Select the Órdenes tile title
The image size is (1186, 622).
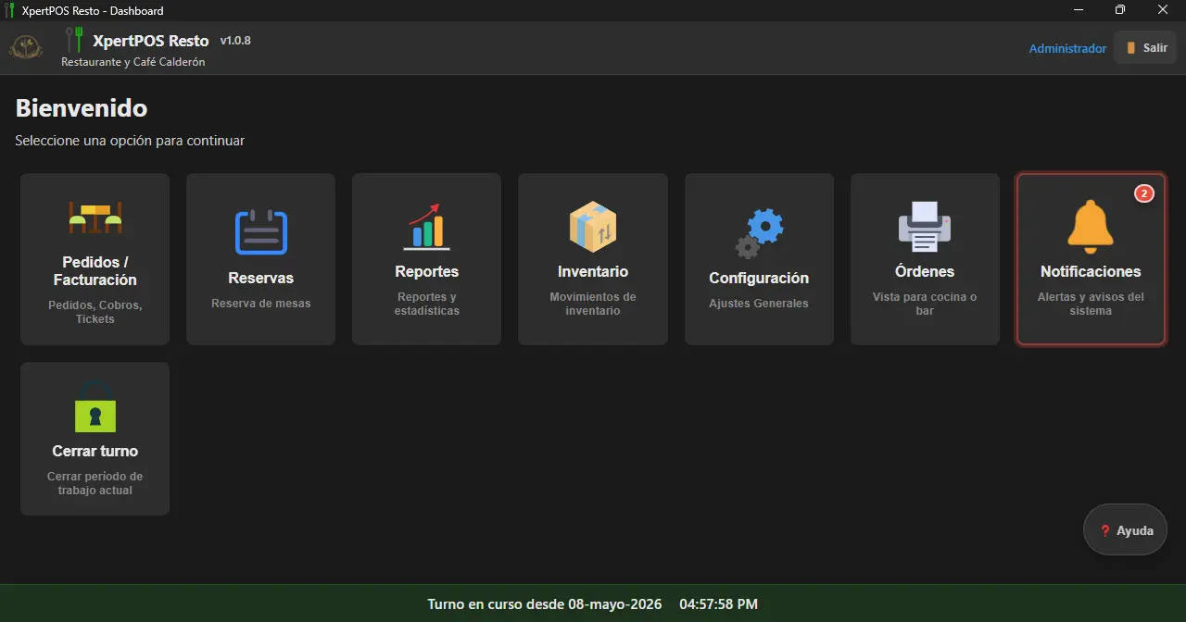click(x=925, y=271)
